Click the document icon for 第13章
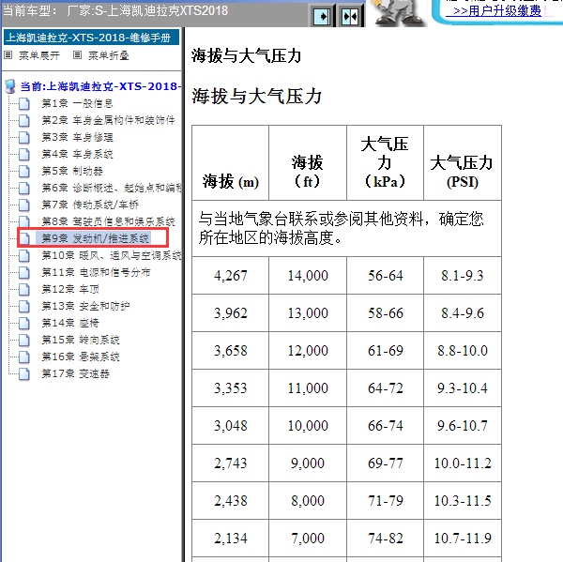This screenshot has height=562, width=563. [24, 306]
